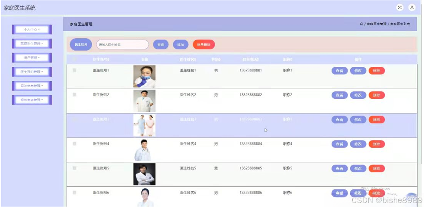Viewport: 424px width, 207px height.
Task: Open avatar photo of 医生账号5
Action: click(145, 174)
